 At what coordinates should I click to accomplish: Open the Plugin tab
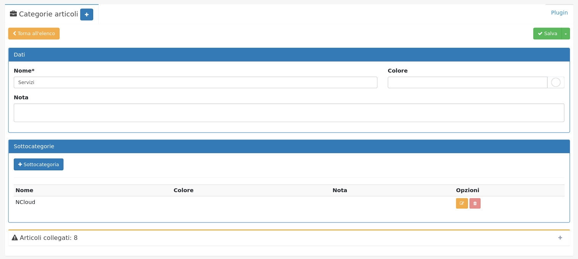pyautogui.click(x=559, y=13)
